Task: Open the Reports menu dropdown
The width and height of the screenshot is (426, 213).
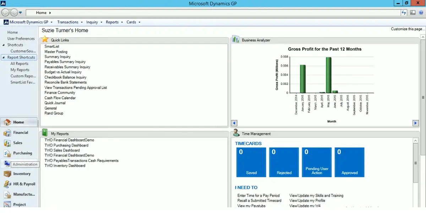Action: [114, 22]
